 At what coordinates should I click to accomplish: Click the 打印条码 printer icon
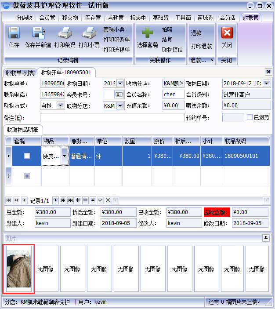(x=65, y=34)
